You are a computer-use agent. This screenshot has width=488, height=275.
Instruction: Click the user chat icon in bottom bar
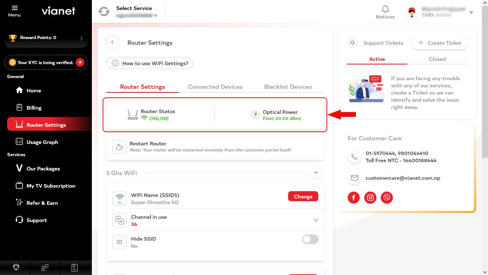(x=45, y=267)
